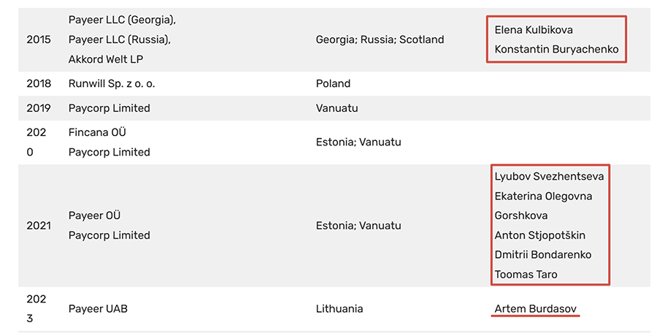Click the name Elena Kulbikova
The width and height of the screenshot is (657, 336).
pyautogui.click(x=534, y=30)
